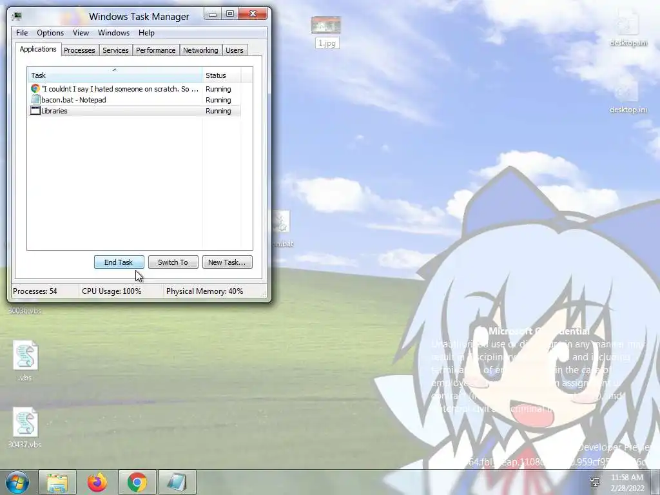Switch to the Networking tab
The height and width of the screenshot is (495, 660).
click(x=200, y=50)
